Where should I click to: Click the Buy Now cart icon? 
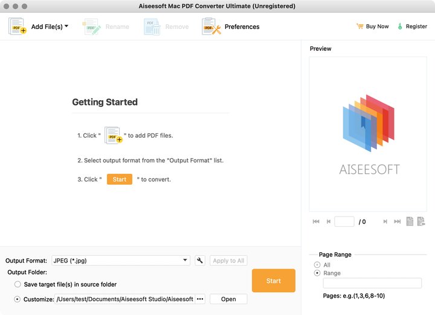click(x=360, y=27)
